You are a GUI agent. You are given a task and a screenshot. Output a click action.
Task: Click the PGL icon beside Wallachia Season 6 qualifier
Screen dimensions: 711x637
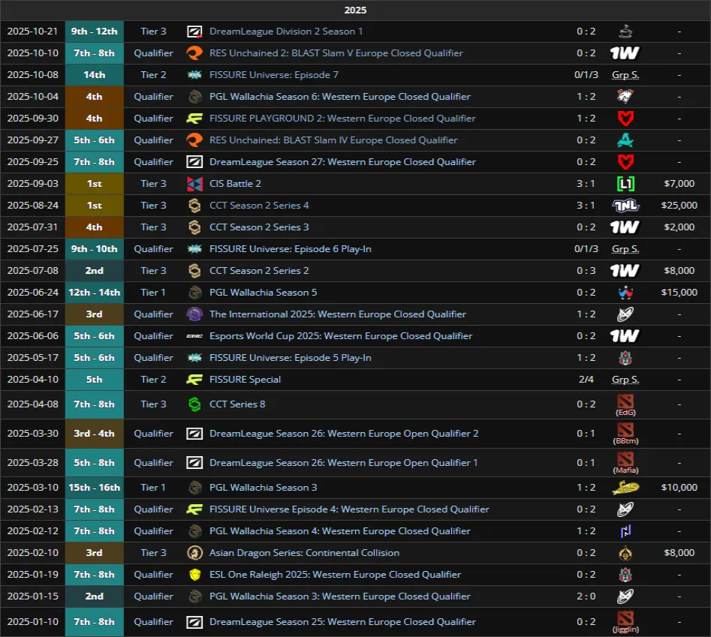click(195, 97)
